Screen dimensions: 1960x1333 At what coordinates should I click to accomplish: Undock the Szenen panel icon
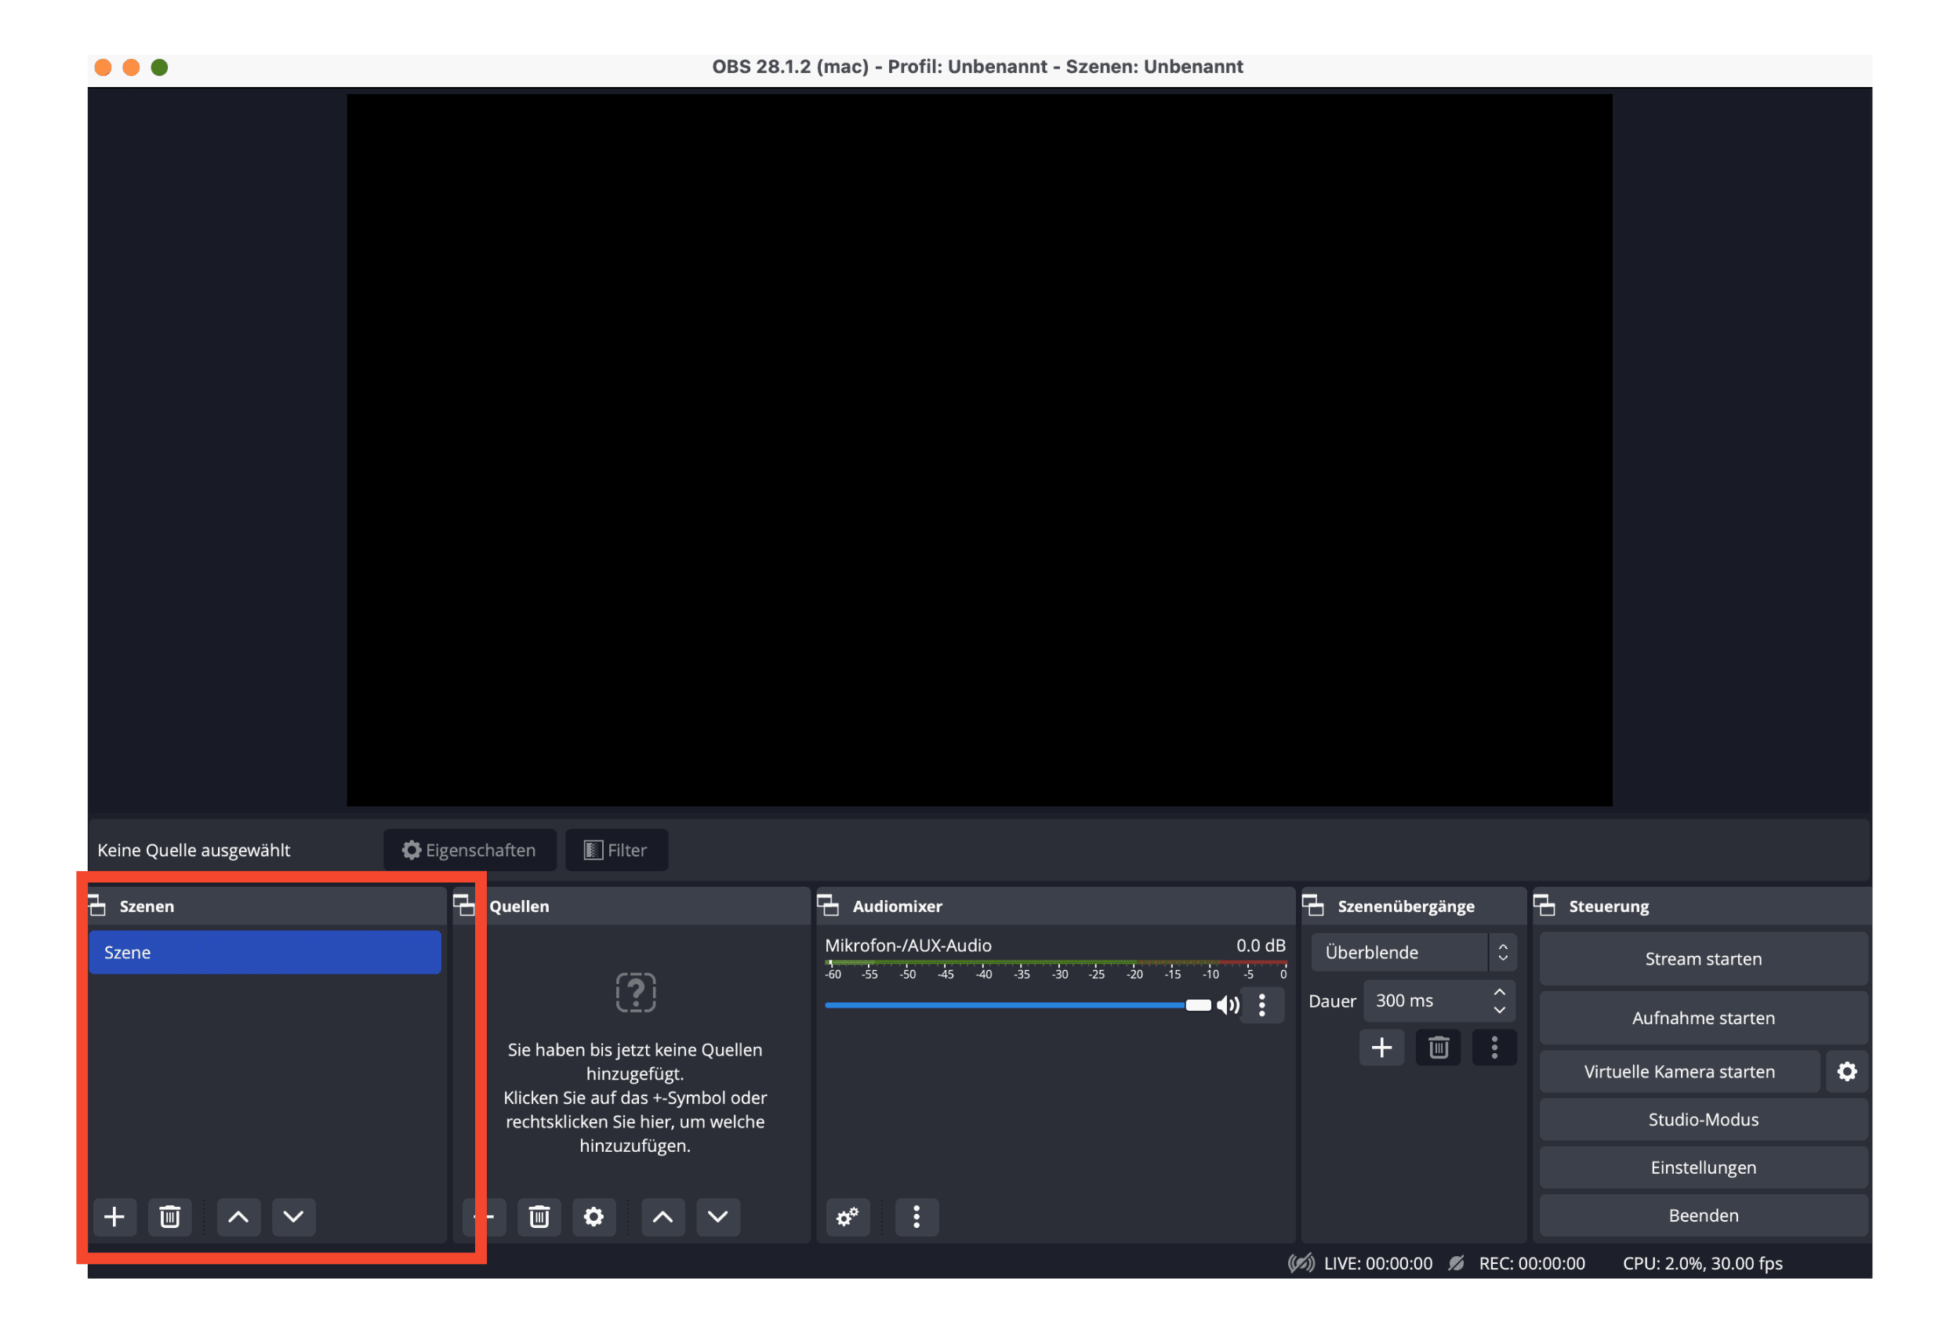(x=98, y=906)
